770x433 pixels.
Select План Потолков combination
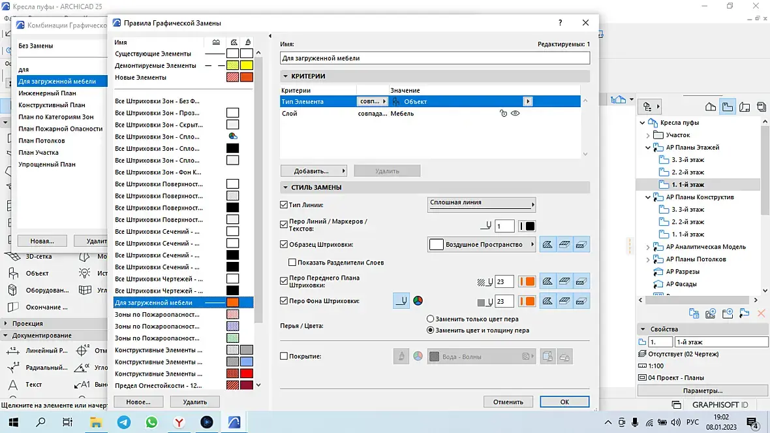point(42,140)
